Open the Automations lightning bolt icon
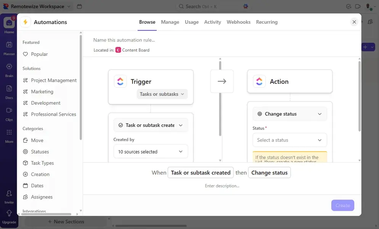This screenshot has height=229, width=379. pyautogui.click(x=25, y=22)
